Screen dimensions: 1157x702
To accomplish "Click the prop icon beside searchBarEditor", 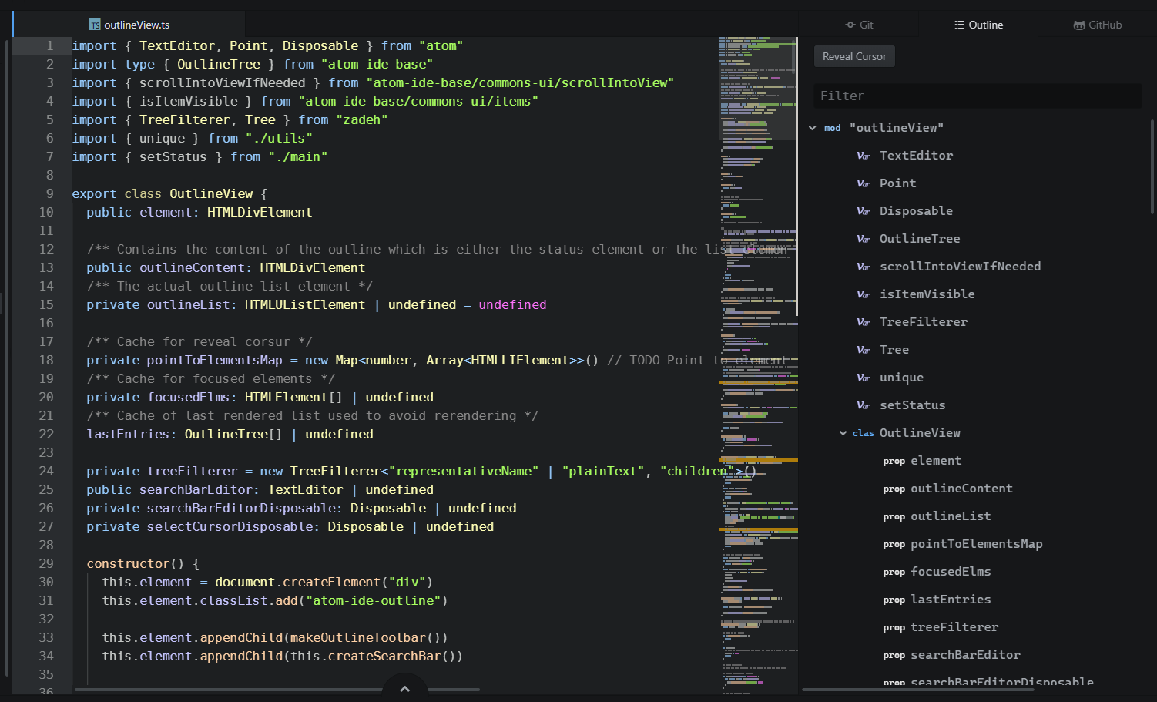I will [x=894, y=655].
